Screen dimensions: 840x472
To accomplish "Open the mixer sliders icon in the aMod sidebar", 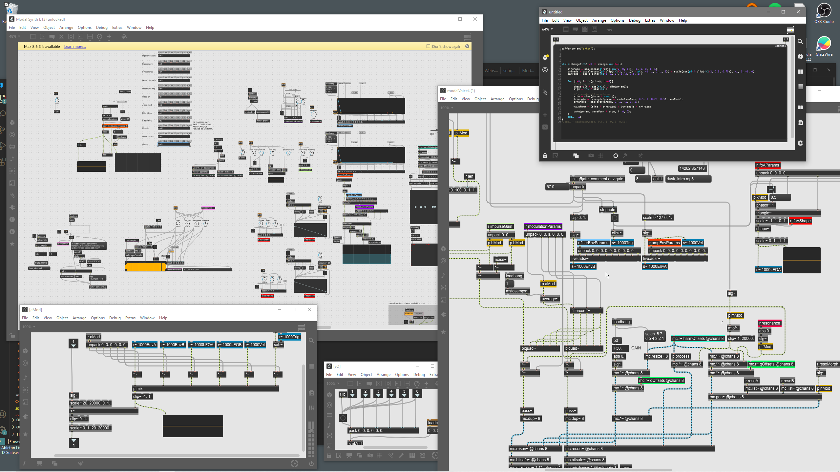I will (x=311, y=408).
